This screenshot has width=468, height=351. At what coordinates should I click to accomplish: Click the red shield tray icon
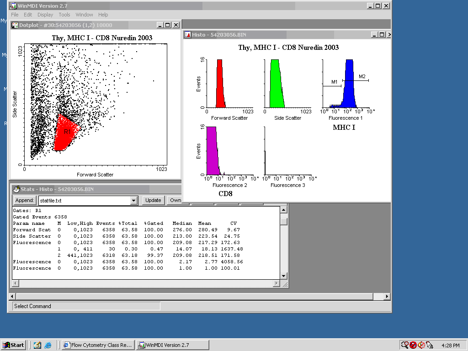tap(413, 345)
